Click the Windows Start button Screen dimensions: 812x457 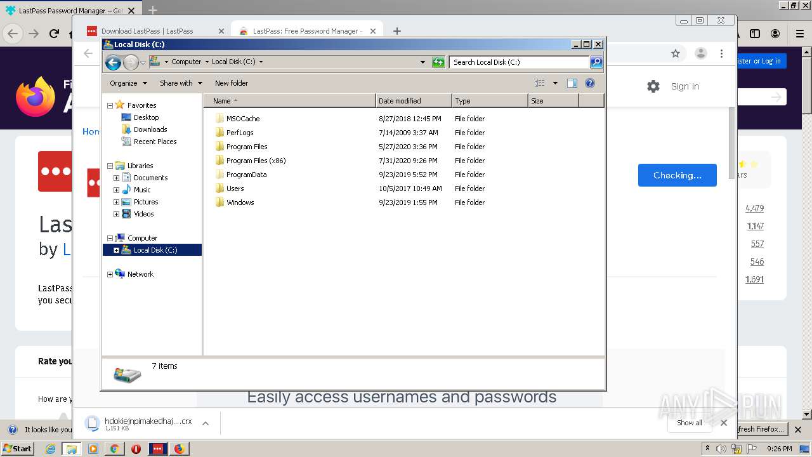click(18, 449)
